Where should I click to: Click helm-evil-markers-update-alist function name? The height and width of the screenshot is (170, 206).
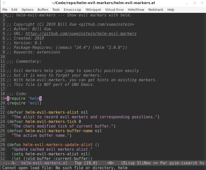point(58,145)
